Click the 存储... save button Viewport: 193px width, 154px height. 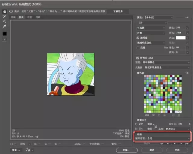(127, 150)
